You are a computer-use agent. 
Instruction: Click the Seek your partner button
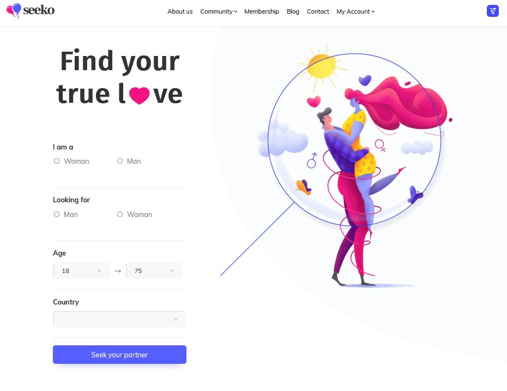pyautogui.click(x=119, y=355)
